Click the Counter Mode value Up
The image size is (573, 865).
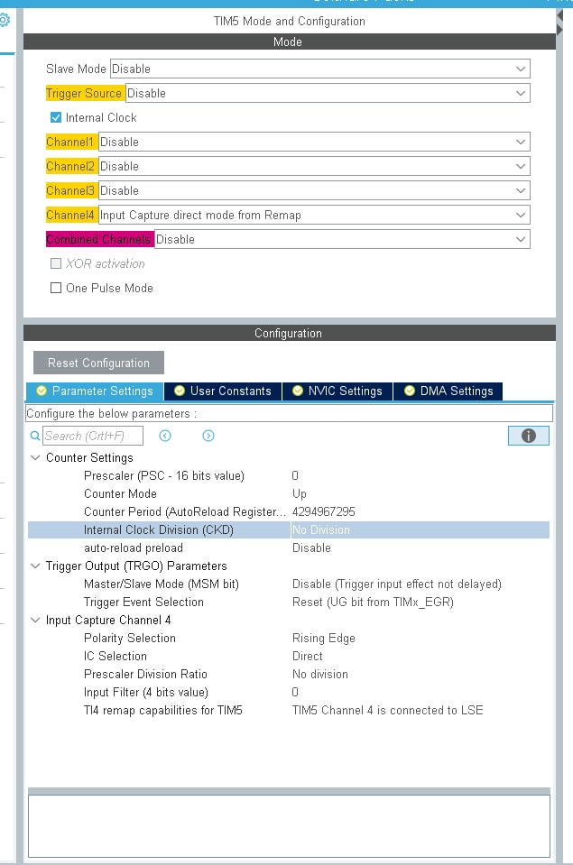click(300, 493)
